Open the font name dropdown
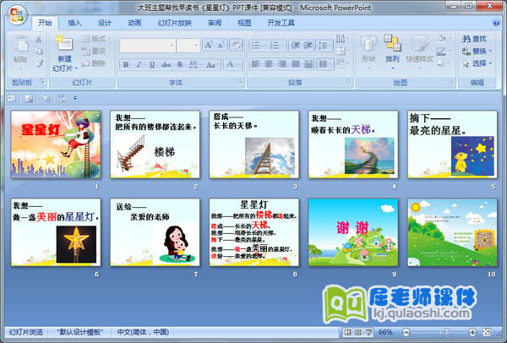The image size is (507, 343). click(172, 46)
